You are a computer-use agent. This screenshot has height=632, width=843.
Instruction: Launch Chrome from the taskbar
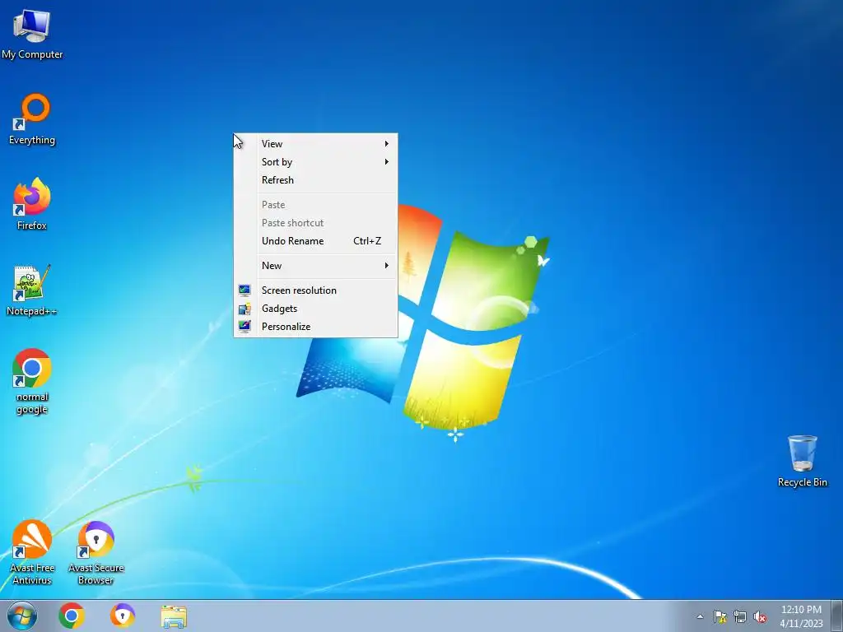(x=72, y=616)
